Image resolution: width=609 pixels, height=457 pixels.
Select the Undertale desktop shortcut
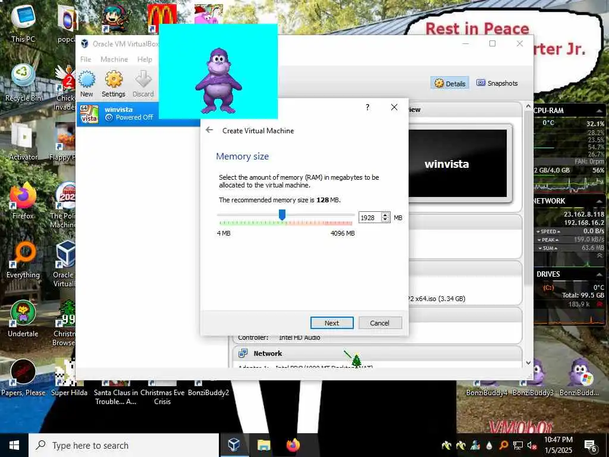(x=23, y=319)
